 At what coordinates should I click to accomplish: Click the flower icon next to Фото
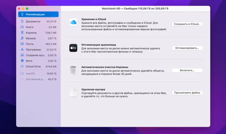click(22, 61)
